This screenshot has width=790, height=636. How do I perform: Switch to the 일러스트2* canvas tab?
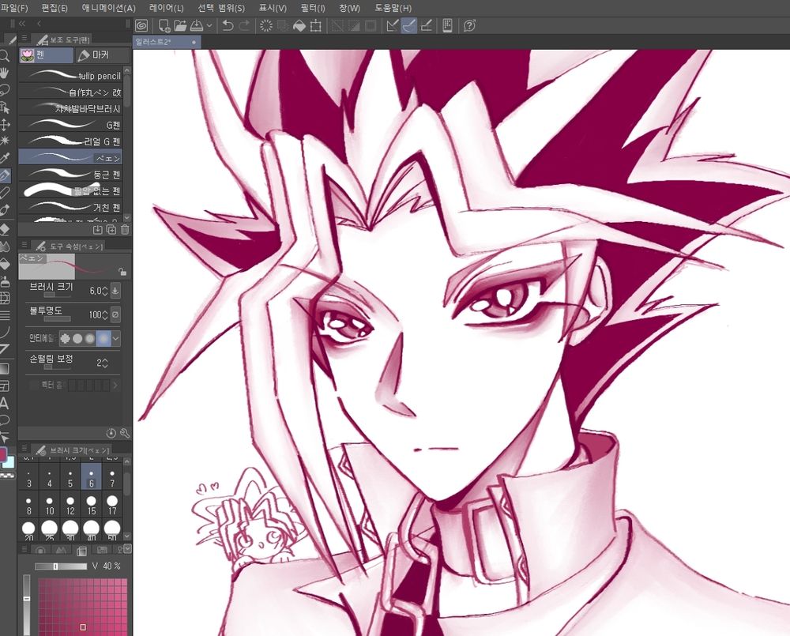pos(166,43)
